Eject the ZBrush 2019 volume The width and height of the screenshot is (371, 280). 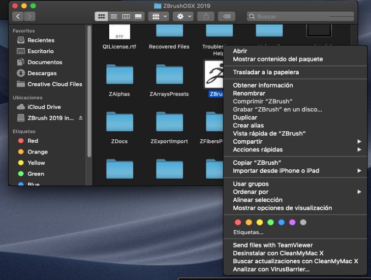(81, 118)
